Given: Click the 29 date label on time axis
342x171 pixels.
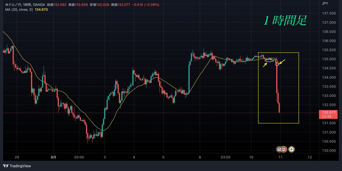Looking at the screenshot, I should click(17, 157).
